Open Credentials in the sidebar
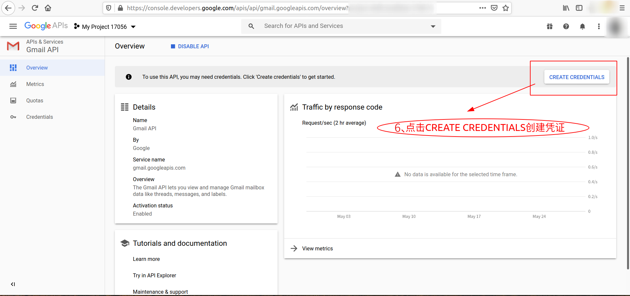This screenshot has height=296, width=630. 52,117
